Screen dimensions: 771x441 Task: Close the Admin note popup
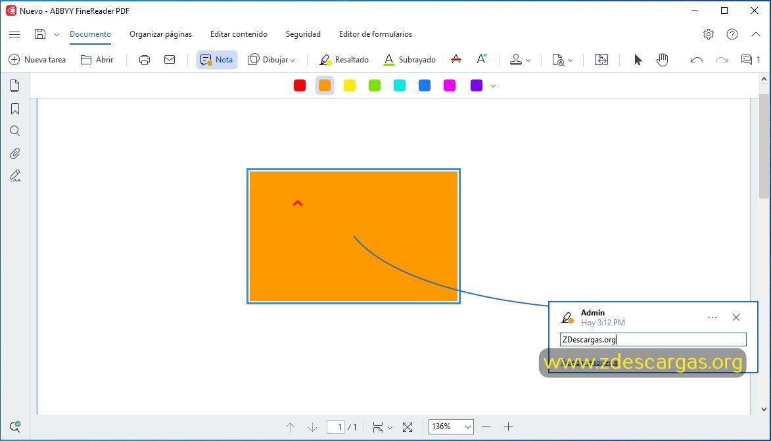(x=736, y=317)
